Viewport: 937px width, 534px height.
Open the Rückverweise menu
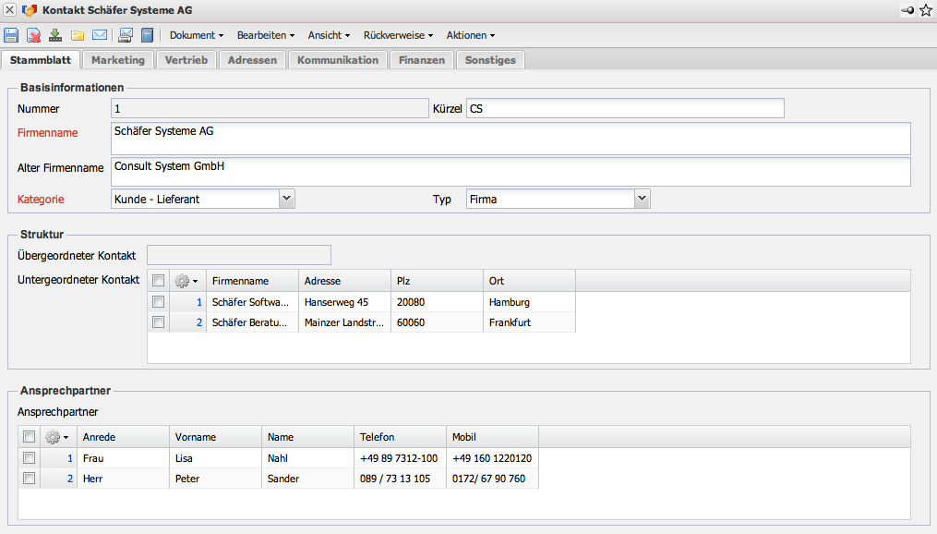tap(398, 35)
